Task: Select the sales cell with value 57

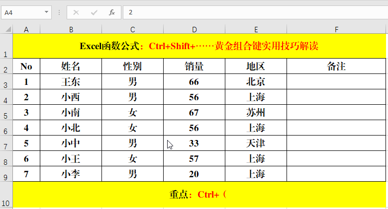Action: pyautogui.click(x=194, y=158)
